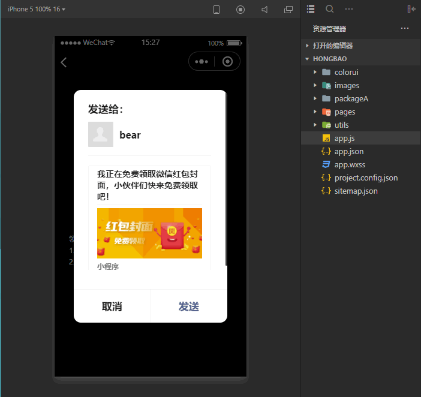The height and width of the screenshot is (397, 421).
Task: Open the mini program capsule menu dots
Action: (x=202, y=62)
